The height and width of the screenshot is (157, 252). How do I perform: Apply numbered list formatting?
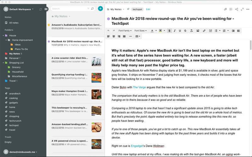224,30
